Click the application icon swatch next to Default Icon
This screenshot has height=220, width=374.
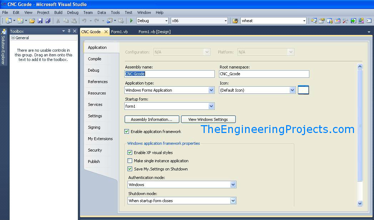coord(303,90)
